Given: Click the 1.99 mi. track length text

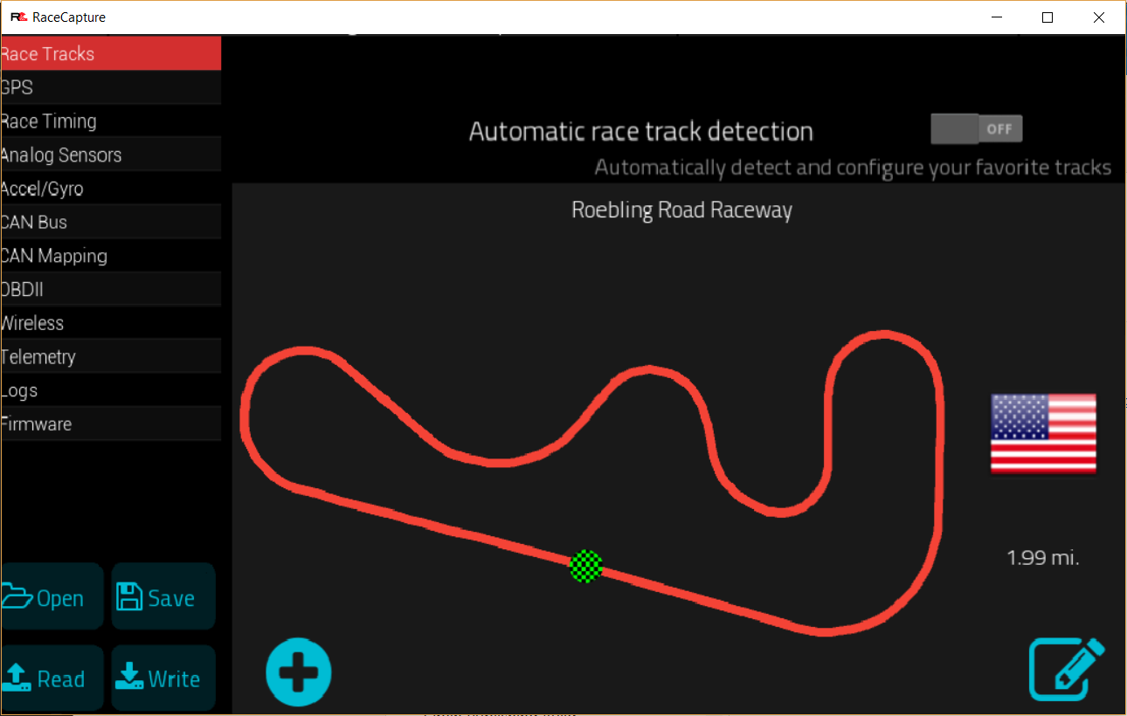Looking at the screenshot, I should click(1043, 557).
